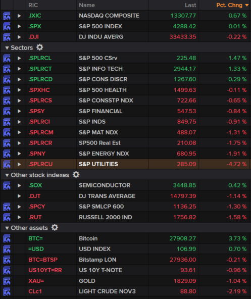Click news icon beside .SPLRCD row
This screenshot has height=299, width=251.
(7, 79)
